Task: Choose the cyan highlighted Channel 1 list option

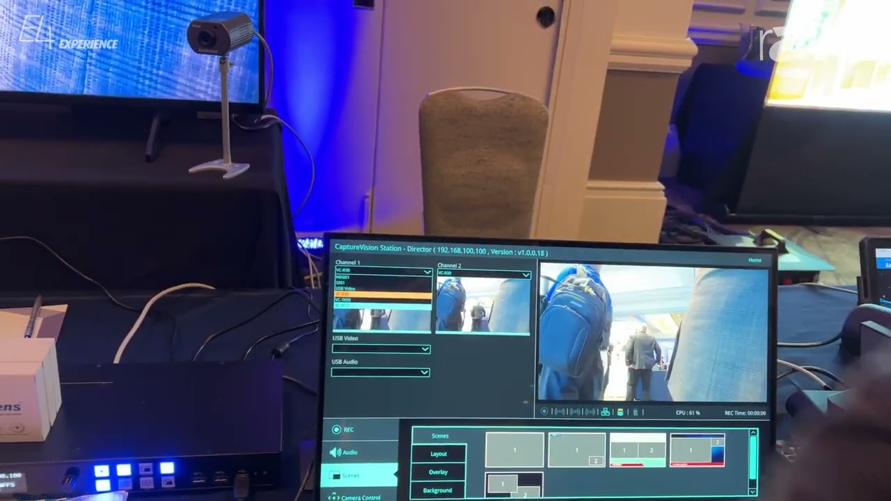Action: [383, 306]
